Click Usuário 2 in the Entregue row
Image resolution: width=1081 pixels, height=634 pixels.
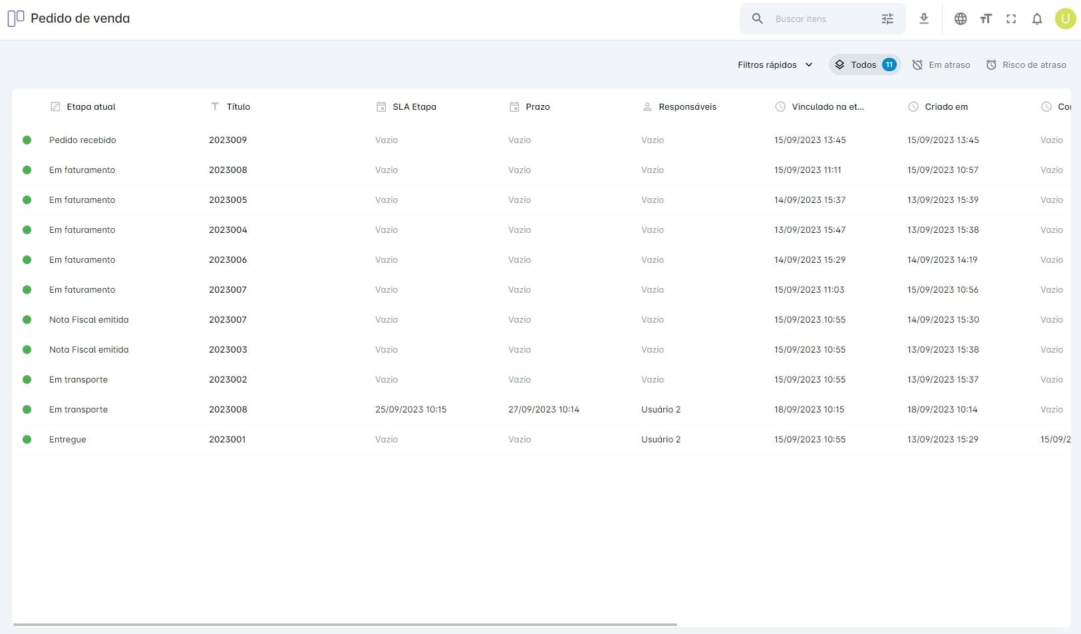pos(661,439)
